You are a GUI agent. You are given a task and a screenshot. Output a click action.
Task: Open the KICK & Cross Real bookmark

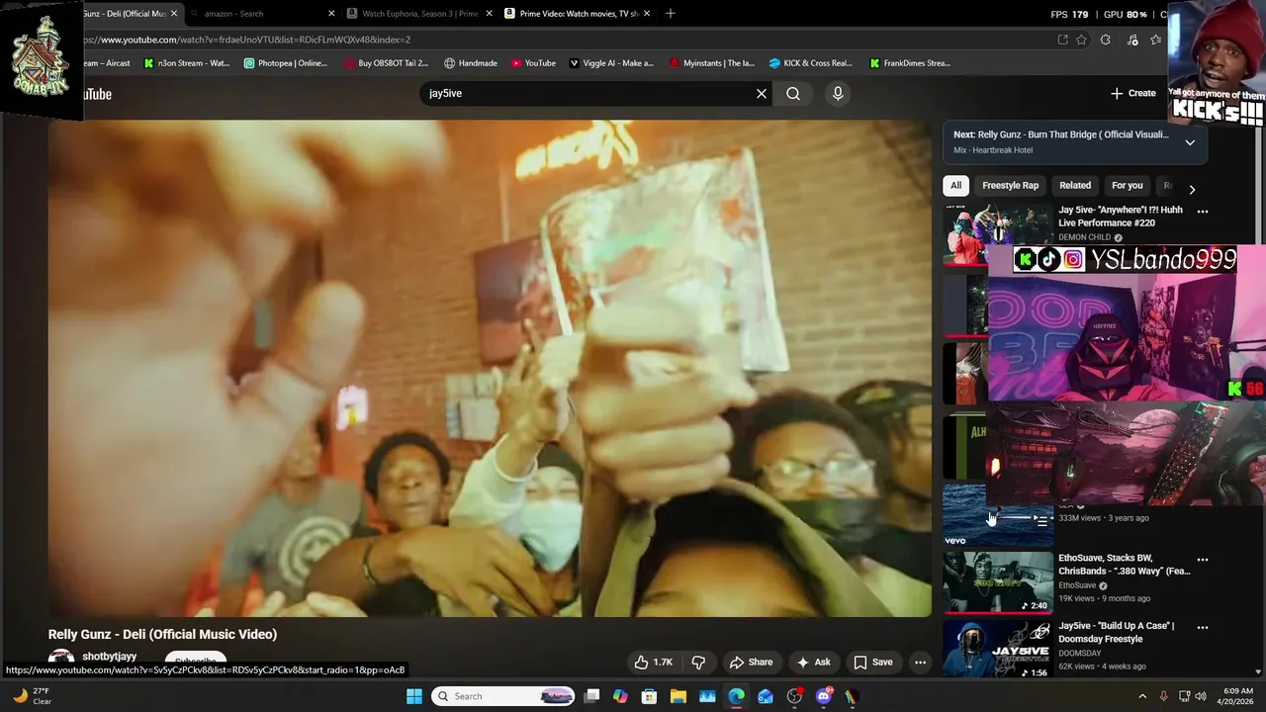pos(811,63)
